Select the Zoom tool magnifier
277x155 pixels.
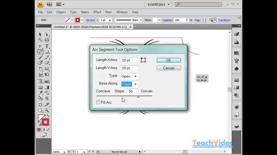[x=47, y=110]
